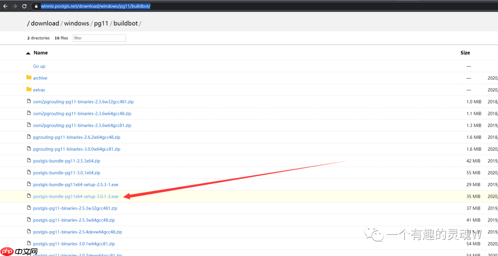Click the ascending sort arrow beside Name
Viewport: 498px width, 256px height.
[x=28, y=53]
